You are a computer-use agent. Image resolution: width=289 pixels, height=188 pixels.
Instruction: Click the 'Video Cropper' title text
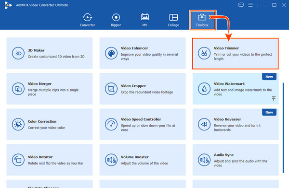(133, 86)
